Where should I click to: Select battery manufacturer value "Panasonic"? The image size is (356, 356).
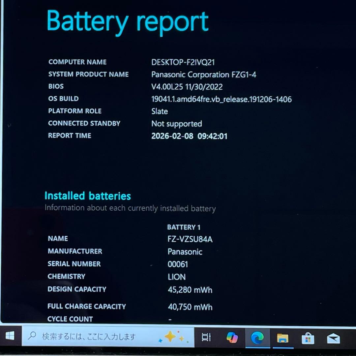click(185, 252)
